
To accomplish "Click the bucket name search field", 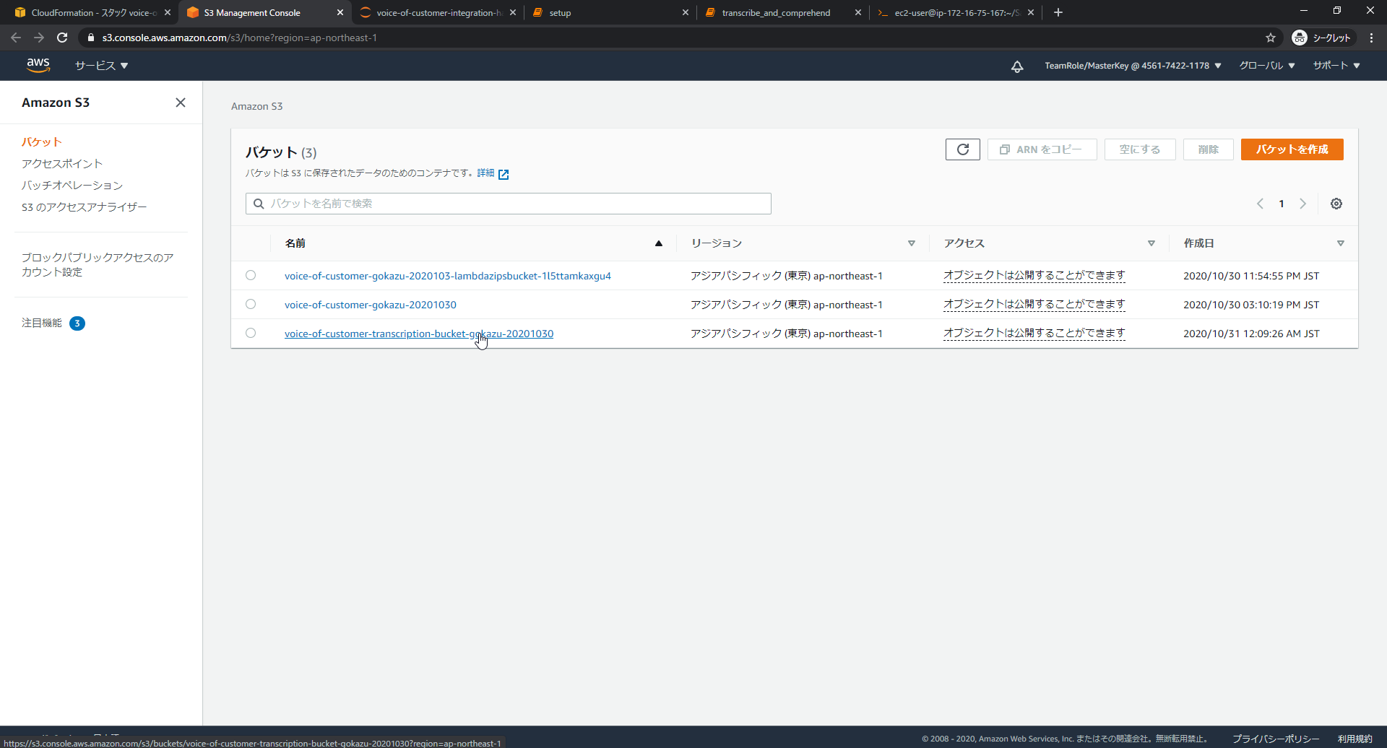I will point(509,204).
